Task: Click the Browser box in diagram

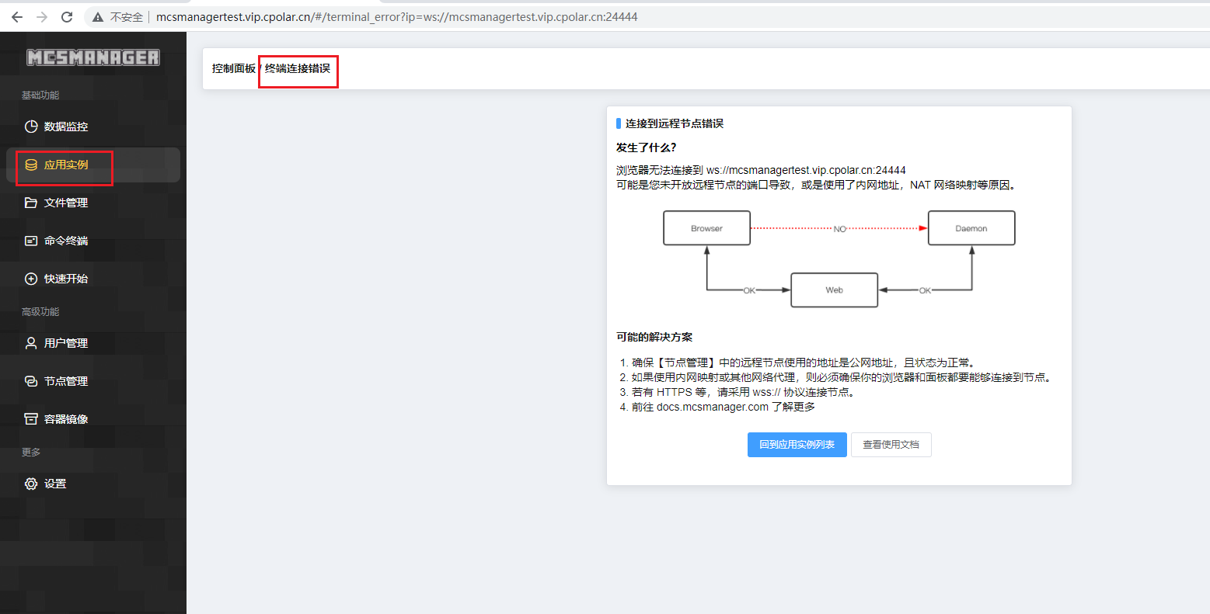Action: 706,228
